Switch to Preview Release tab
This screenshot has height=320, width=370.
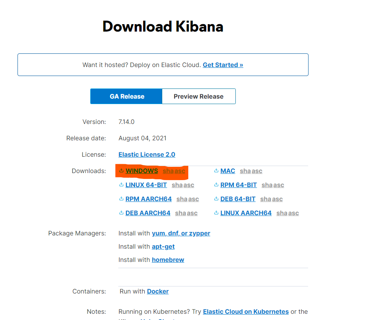[199, 96]
